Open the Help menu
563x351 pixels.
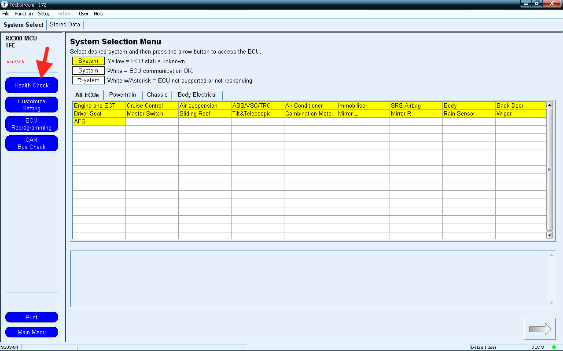tap(99, 14)
